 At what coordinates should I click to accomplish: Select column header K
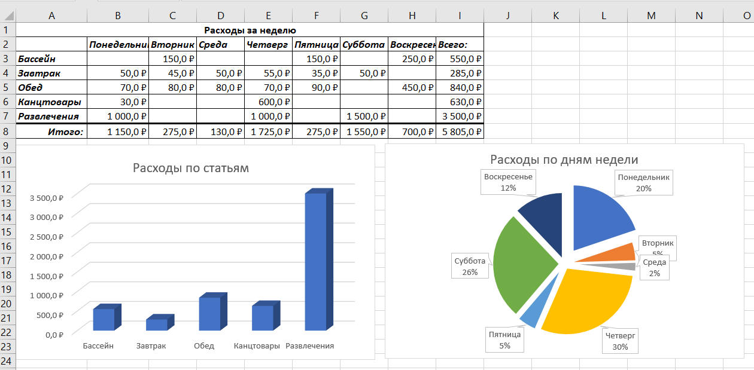click(555, 16)
